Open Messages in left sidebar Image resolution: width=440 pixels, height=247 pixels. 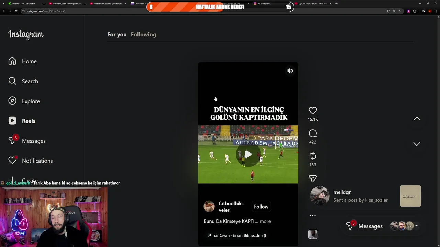27,141
